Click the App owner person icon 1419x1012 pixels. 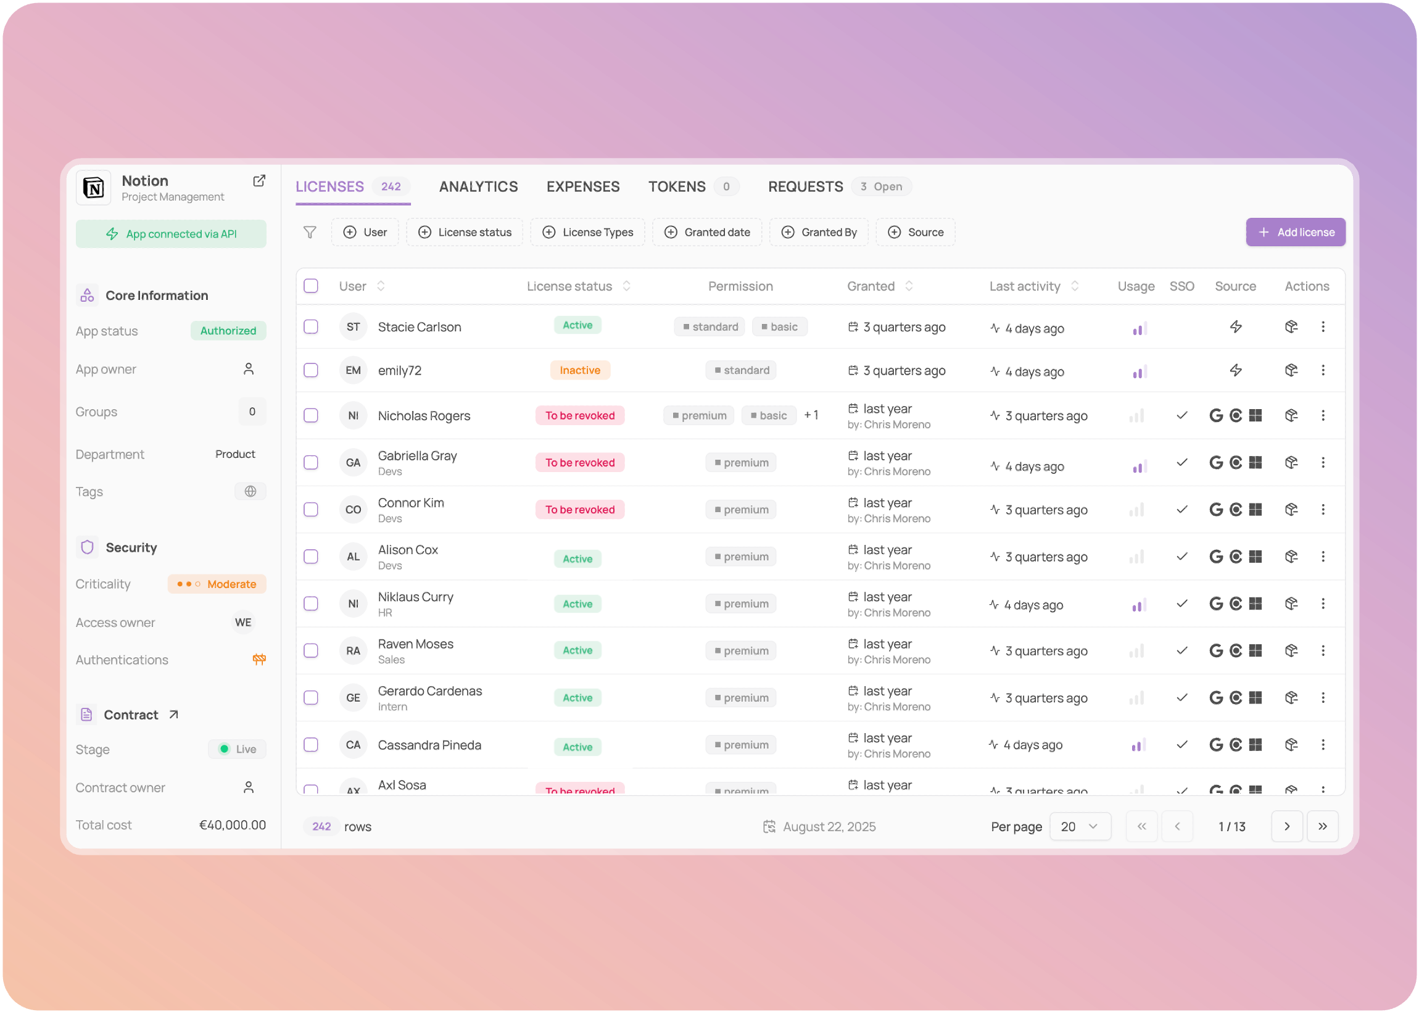coord(249,369)
